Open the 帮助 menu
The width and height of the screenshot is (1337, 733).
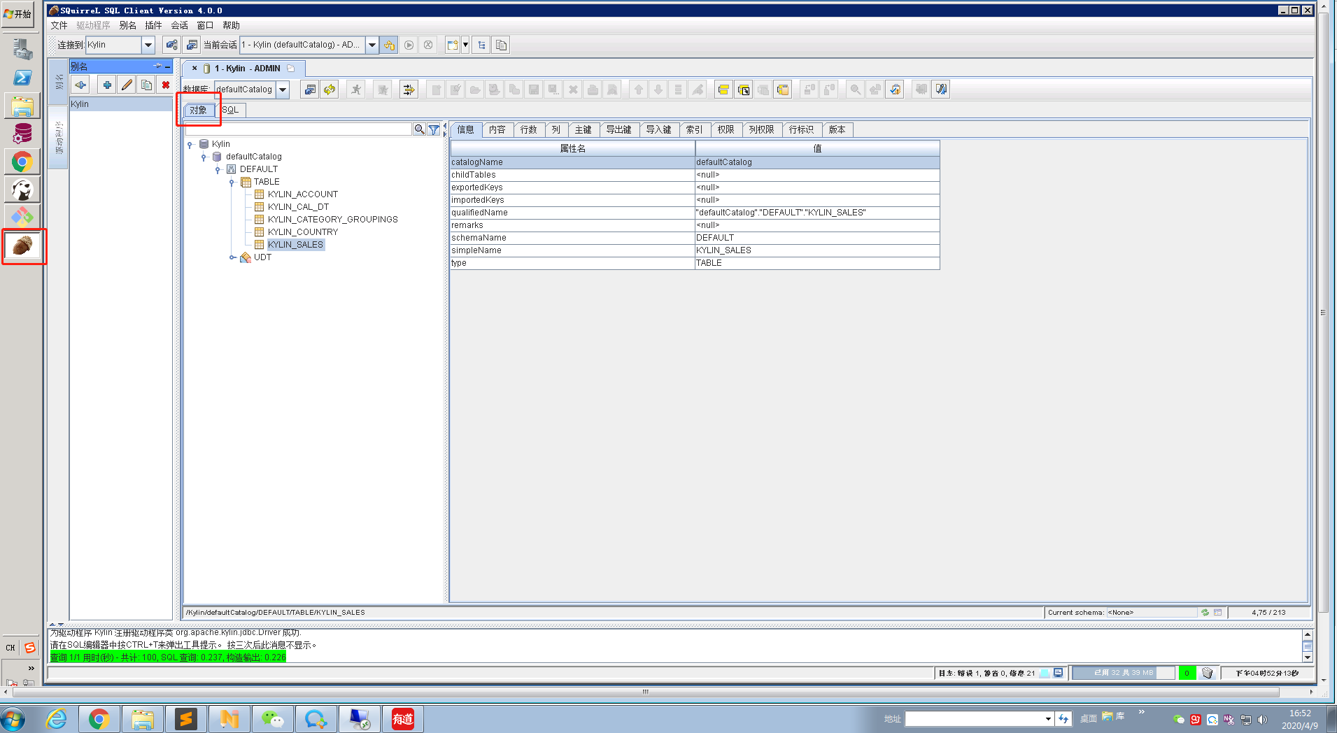point(231,25)
